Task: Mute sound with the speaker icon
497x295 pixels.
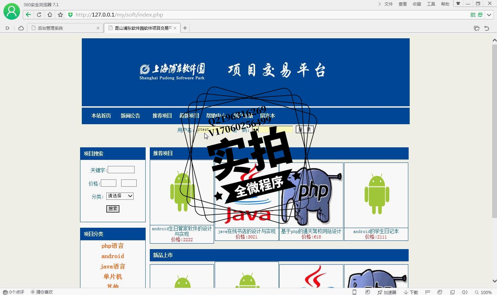Action: pyautogui.click(x=465, y=292)
